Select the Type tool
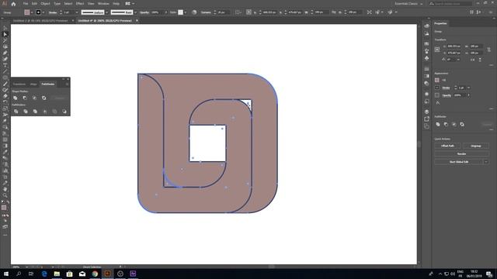Viewport: 497px width, 279px height. click(5, 65)
